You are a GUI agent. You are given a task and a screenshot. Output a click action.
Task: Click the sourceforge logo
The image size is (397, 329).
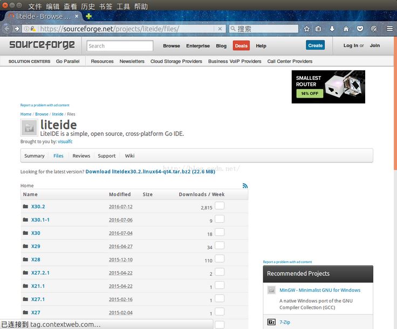coord(42,45)
